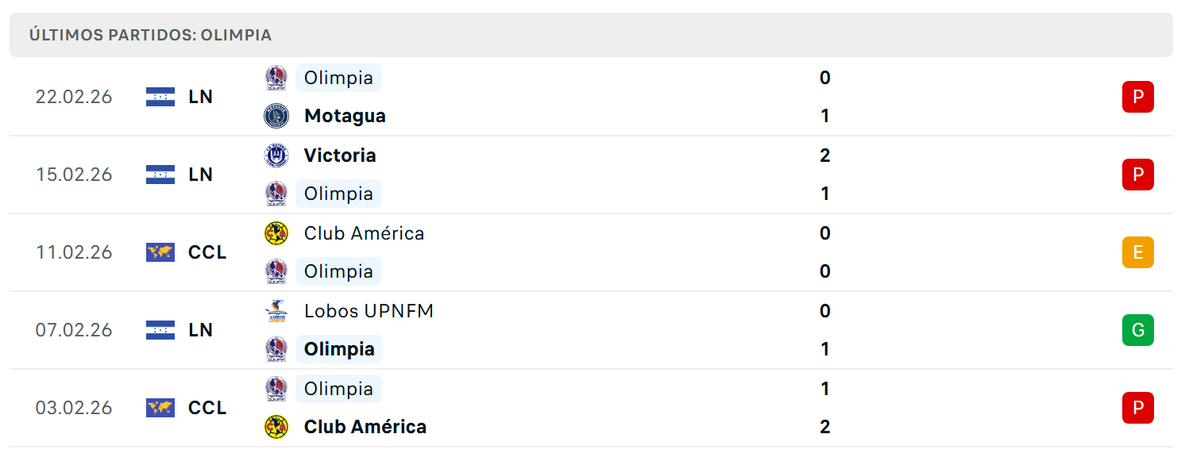Click red P badge for 03.02.26 match
Image resolution: width=1185 pixels, height=457 pixels.
click(x=1137, y=408)
